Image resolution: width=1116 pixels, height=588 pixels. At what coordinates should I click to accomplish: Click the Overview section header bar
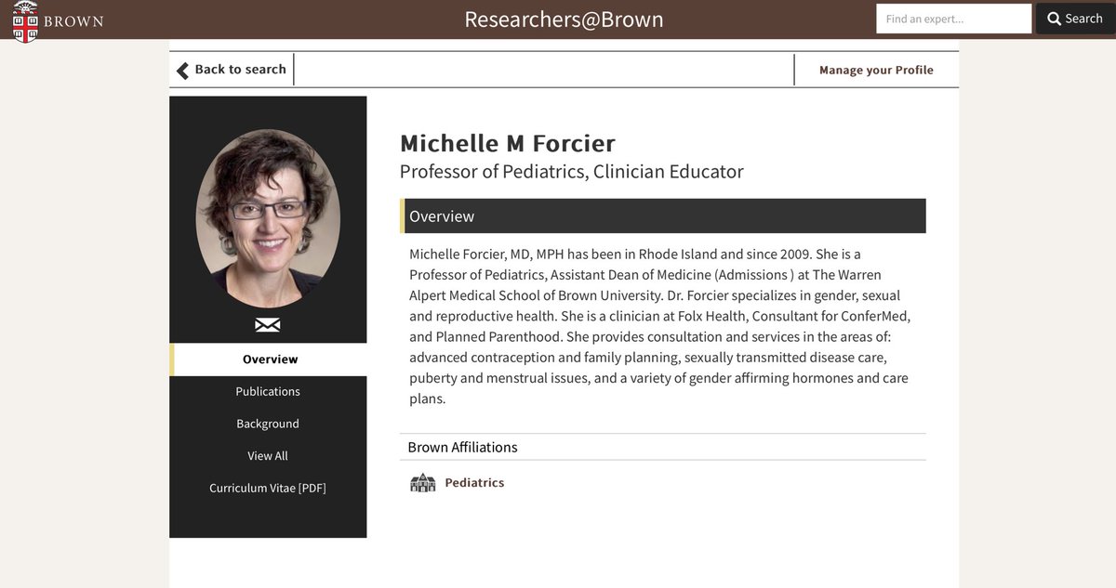[x=662, y=216]
